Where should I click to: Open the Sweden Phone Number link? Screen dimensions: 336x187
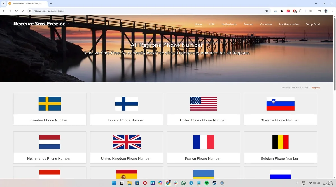coord(49,120)
